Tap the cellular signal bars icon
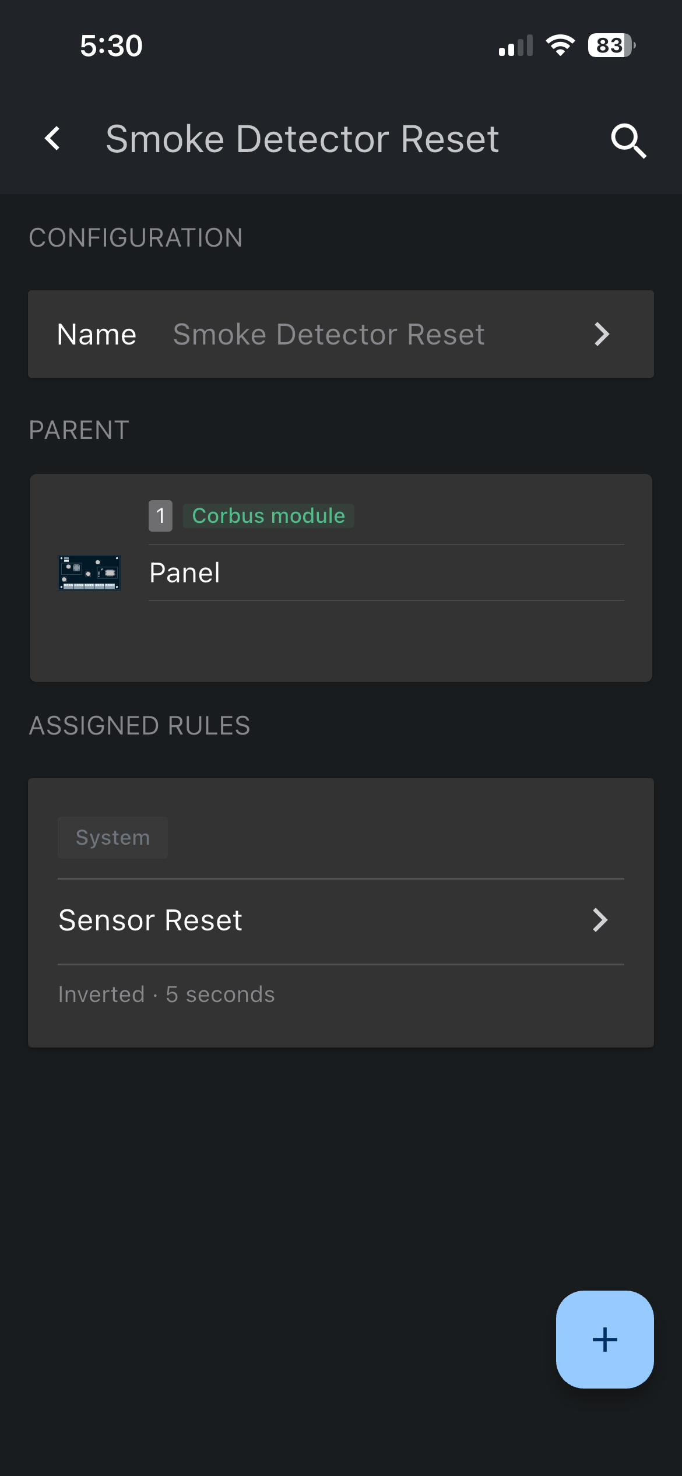 point(516,46)
